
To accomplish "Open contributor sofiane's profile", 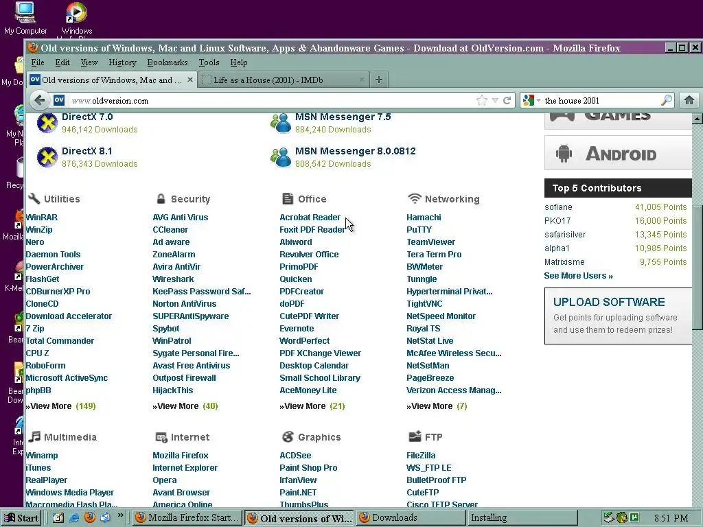I will (x=558, y=207).
